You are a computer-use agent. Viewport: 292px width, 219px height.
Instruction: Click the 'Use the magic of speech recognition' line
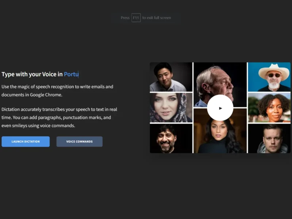pyautogui.click(x=57, y=87)
